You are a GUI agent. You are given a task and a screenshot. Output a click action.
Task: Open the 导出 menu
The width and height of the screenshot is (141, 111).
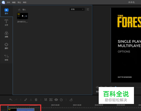(19, 2)
